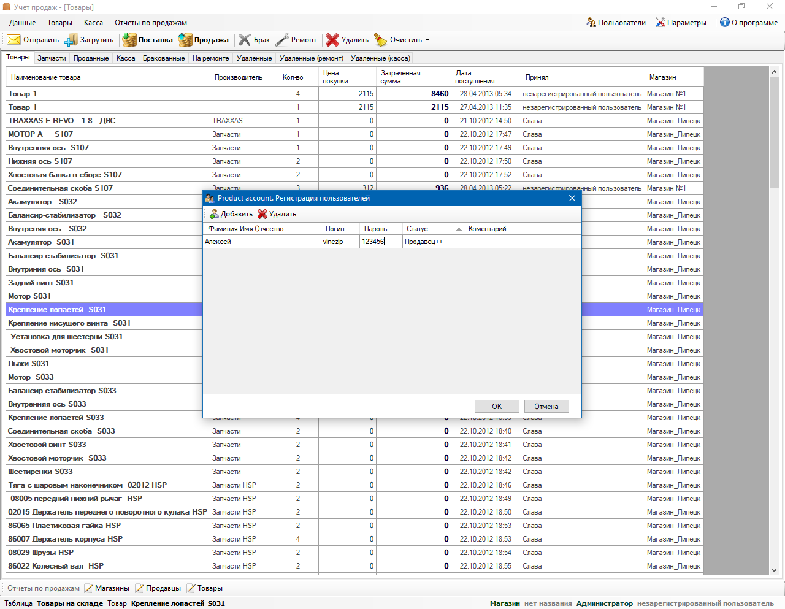Click the Очистить broom icon

coord(381,40)
